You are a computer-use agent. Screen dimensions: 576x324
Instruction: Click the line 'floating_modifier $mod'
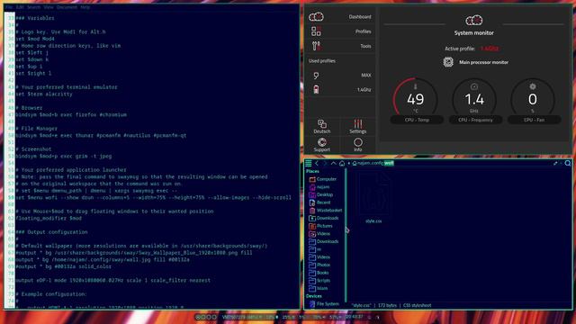click(49, 218)
